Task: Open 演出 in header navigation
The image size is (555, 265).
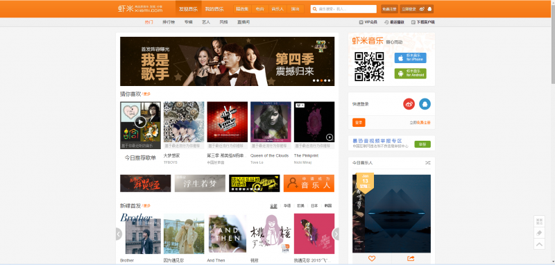Action: pyautogui.click(x=296, y=9)
